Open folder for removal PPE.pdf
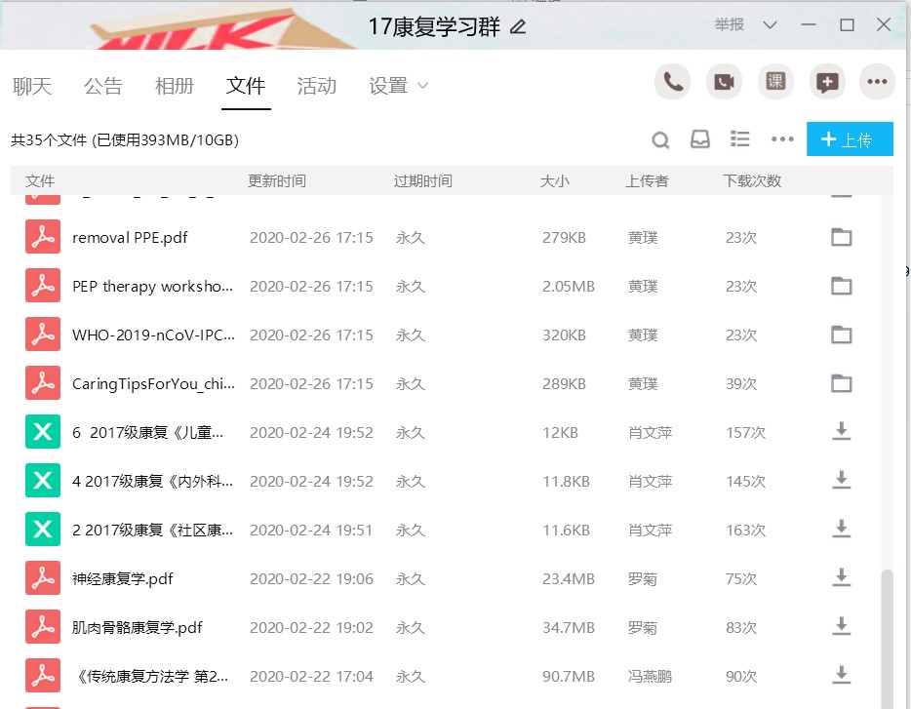Image resolution: width=911 pixels, height=709 pixels. coord(841,237)
